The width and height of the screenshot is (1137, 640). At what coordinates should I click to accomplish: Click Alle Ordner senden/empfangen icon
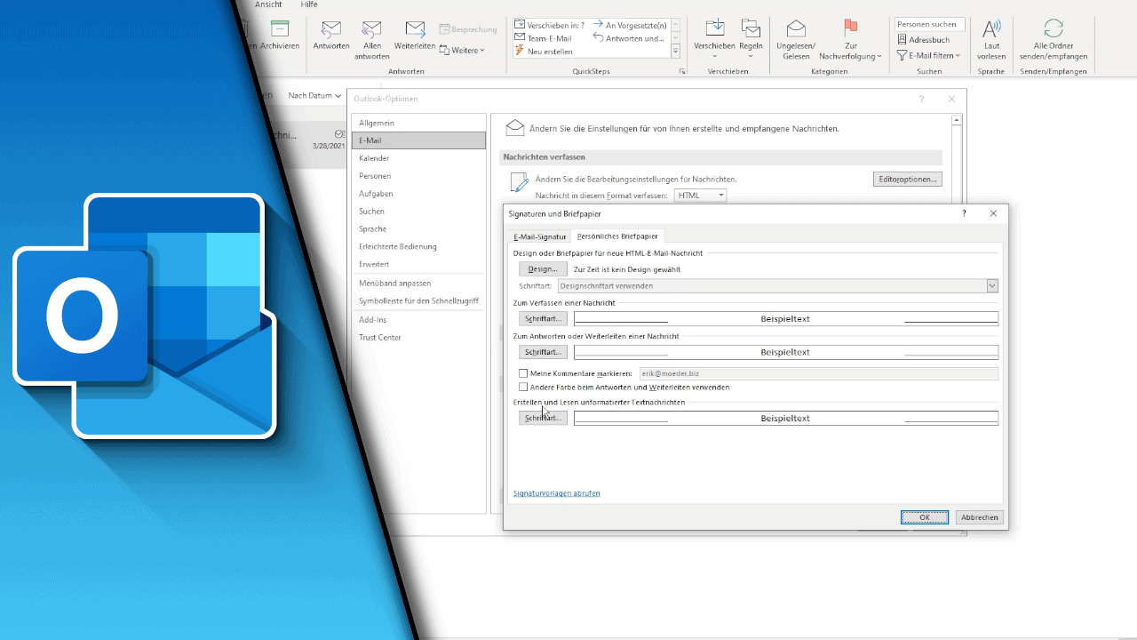click(1054, 28)
